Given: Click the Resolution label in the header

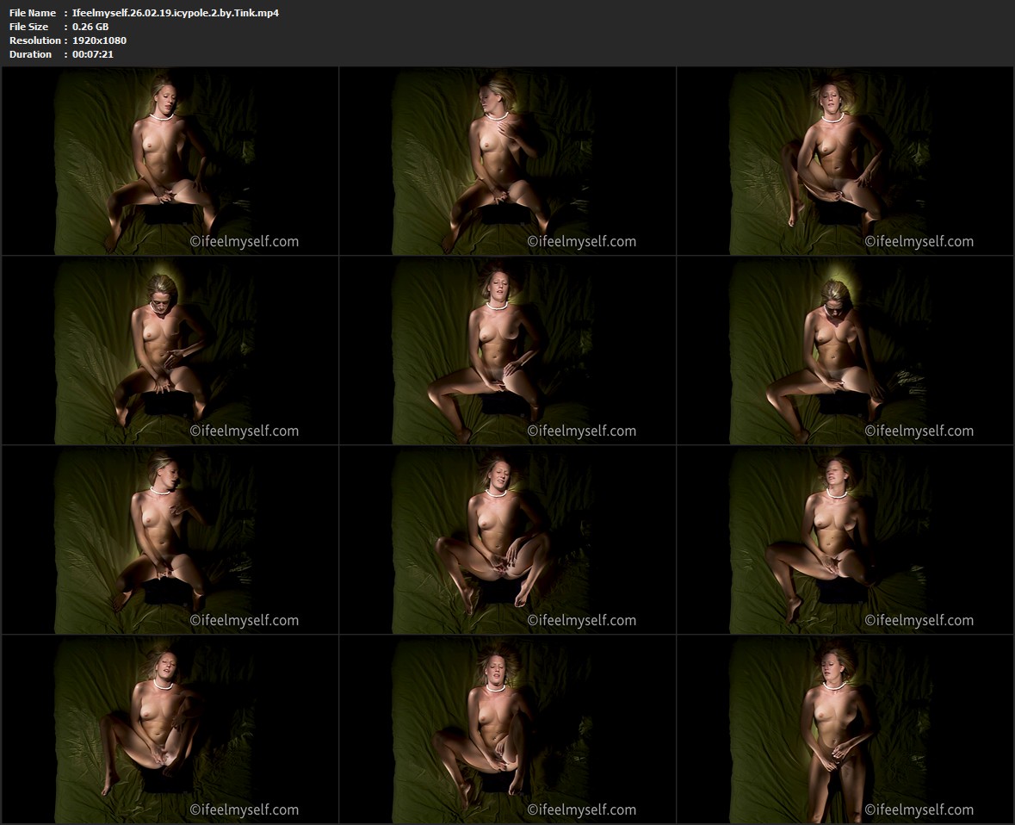Looking at the screenshot, I should 35,40.
